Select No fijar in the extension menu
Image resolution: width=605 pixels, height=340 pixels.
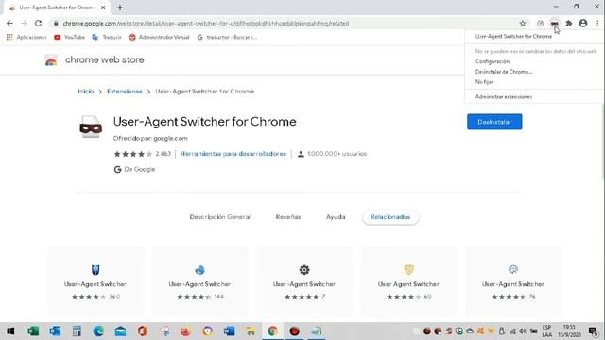[x=484, y=82]
